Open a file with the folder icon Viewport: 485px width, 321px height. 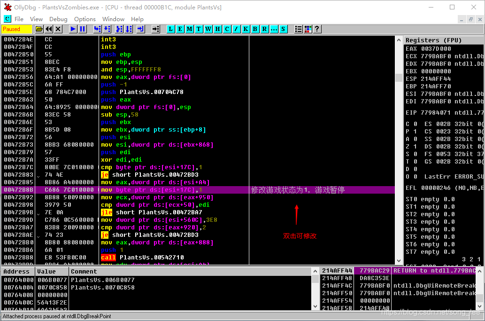(39, 29)
